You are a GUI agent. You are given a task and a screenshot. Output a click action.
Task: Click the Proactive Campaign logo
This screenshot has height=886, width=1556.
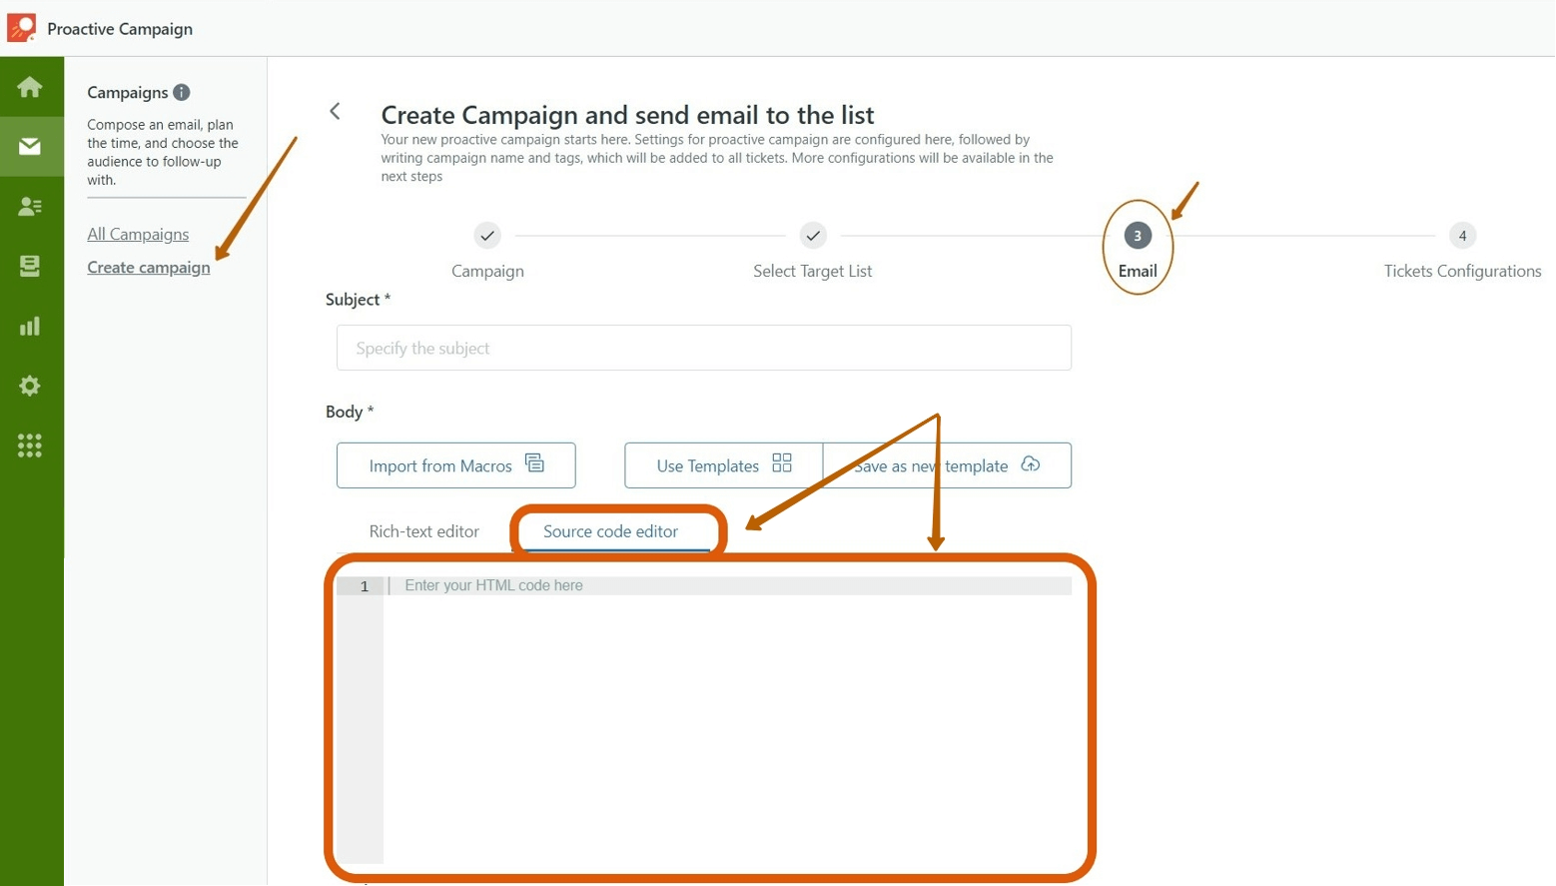pyautogui.click(x=21, y=28)
